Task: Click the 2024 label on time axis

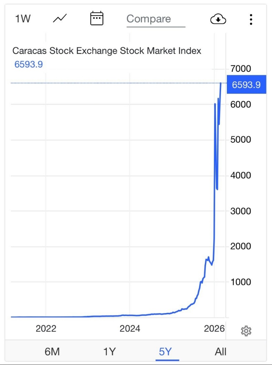Action: (x=130, y=329)
